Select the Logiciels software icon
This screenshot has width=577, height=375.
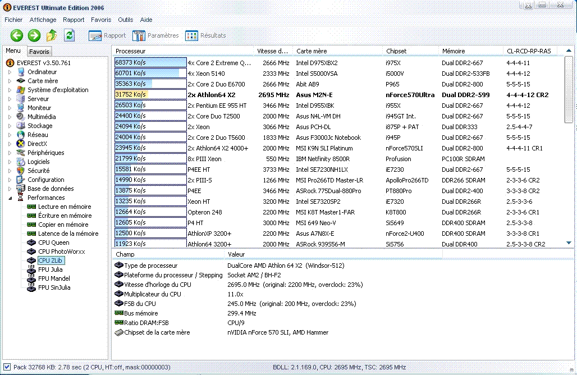click(21, 162)
